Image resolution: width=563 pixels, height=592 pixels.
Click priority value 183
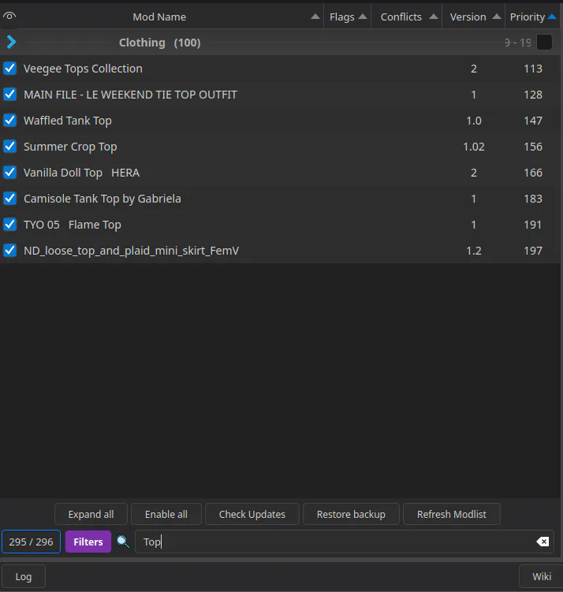[x=533, y=199]
